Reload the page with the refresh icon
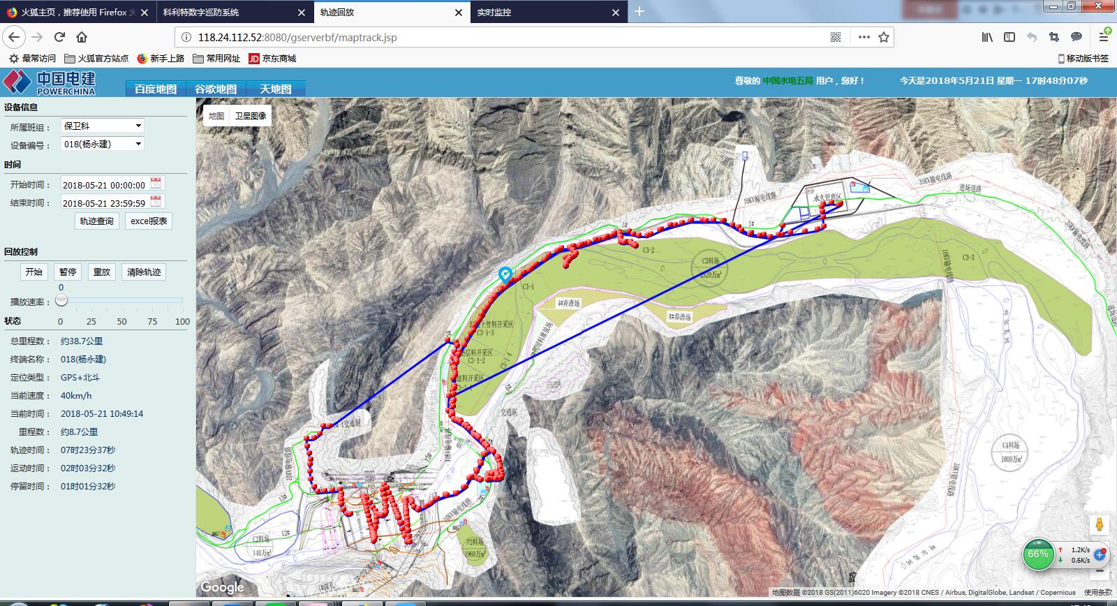Screen dimensions: 1117x606 [59, 37]
